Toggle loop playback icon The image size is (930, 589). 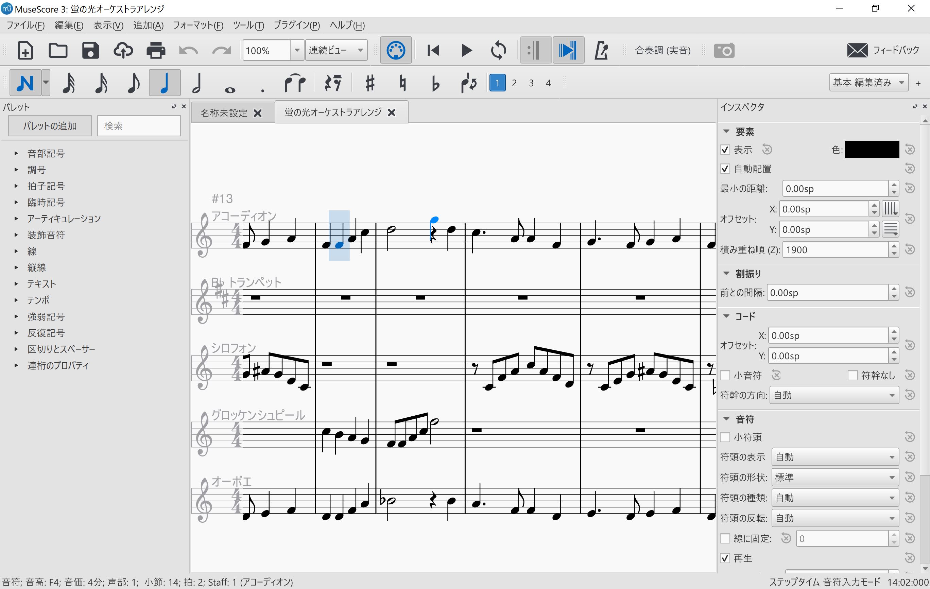pyautogui.click(x=498, y=50)
